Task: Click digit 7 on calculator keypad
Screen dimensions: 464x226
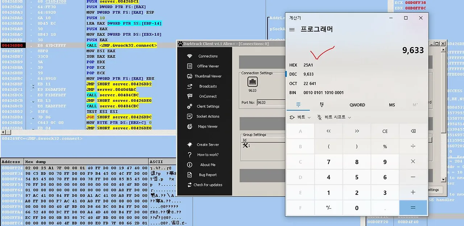Action: [x=329, y=162]
